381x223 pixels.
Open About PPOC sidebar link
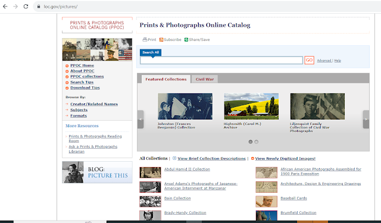(x=82, y=71)
